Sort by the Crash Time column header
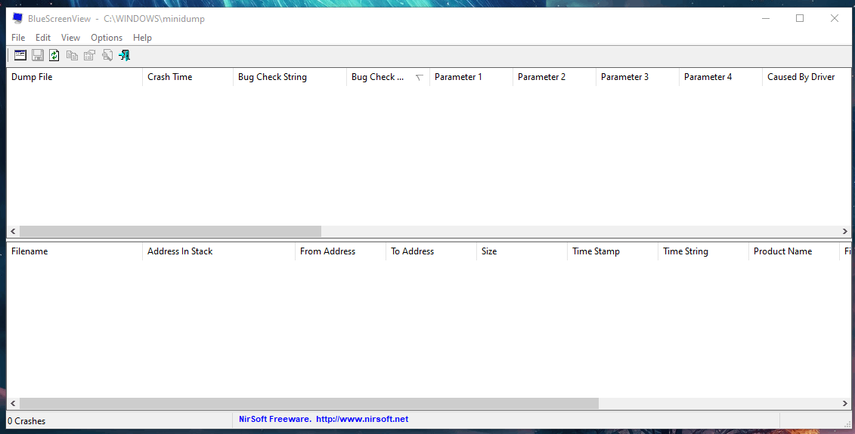This screenshot has height=434, width=855. (x=187, y=77)
